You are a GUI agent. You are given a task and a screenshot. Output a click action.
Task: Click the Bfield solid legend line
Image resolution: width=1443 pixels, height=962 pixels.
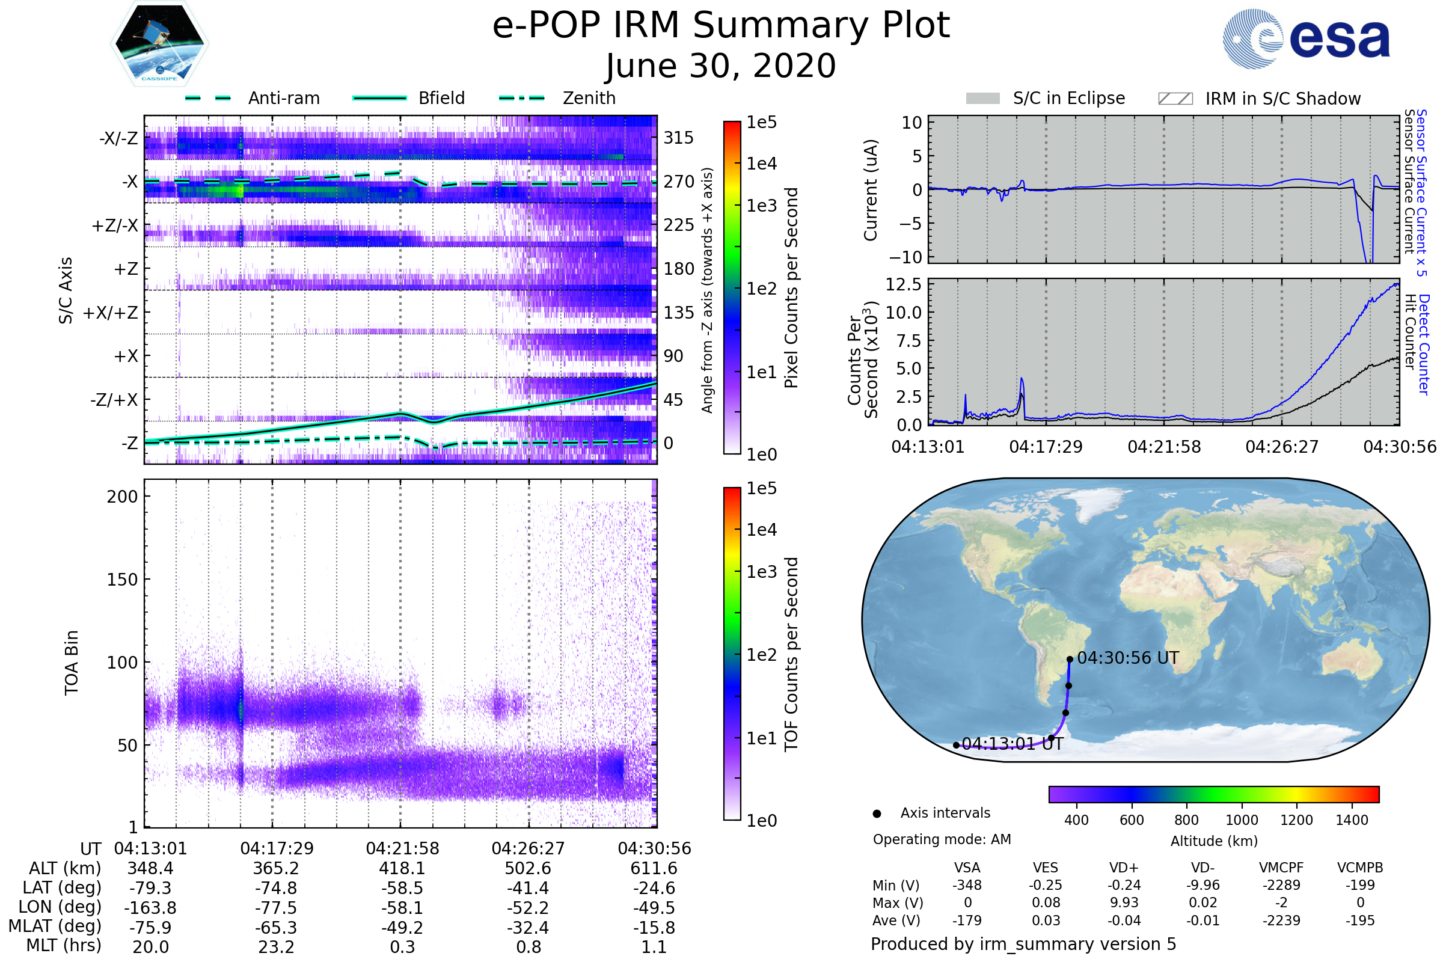(379, 98)
